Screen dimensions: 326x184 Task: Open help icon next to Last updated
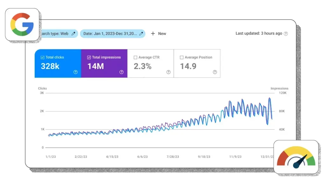click(x=286, y=33)
